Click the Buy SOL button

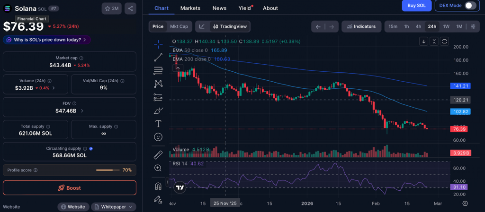(x=416, y=6)
